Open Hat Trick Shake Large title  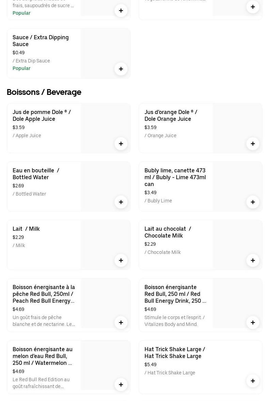[174, 353]
